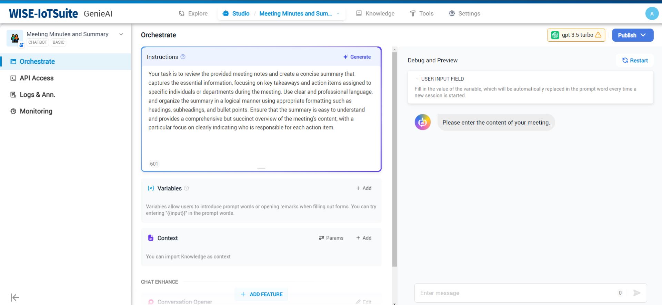Click the WISE-IoTSuite logo

[43, 13]
